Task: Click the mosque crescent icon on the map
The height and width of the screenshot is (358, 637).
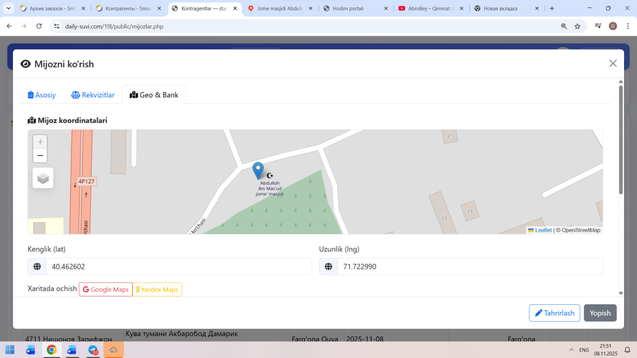Action: click(x=270, y=176)
